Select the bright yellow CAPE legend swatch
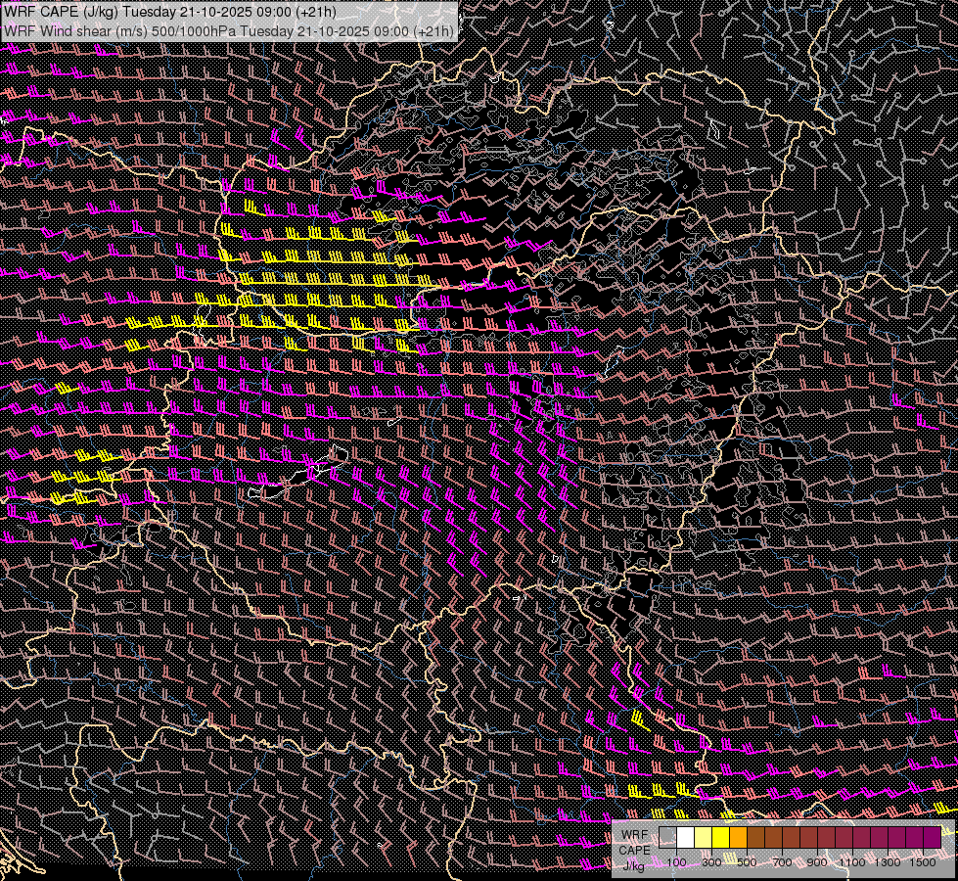958x881 pixels. pyautogui.click(x=720, y=837)
